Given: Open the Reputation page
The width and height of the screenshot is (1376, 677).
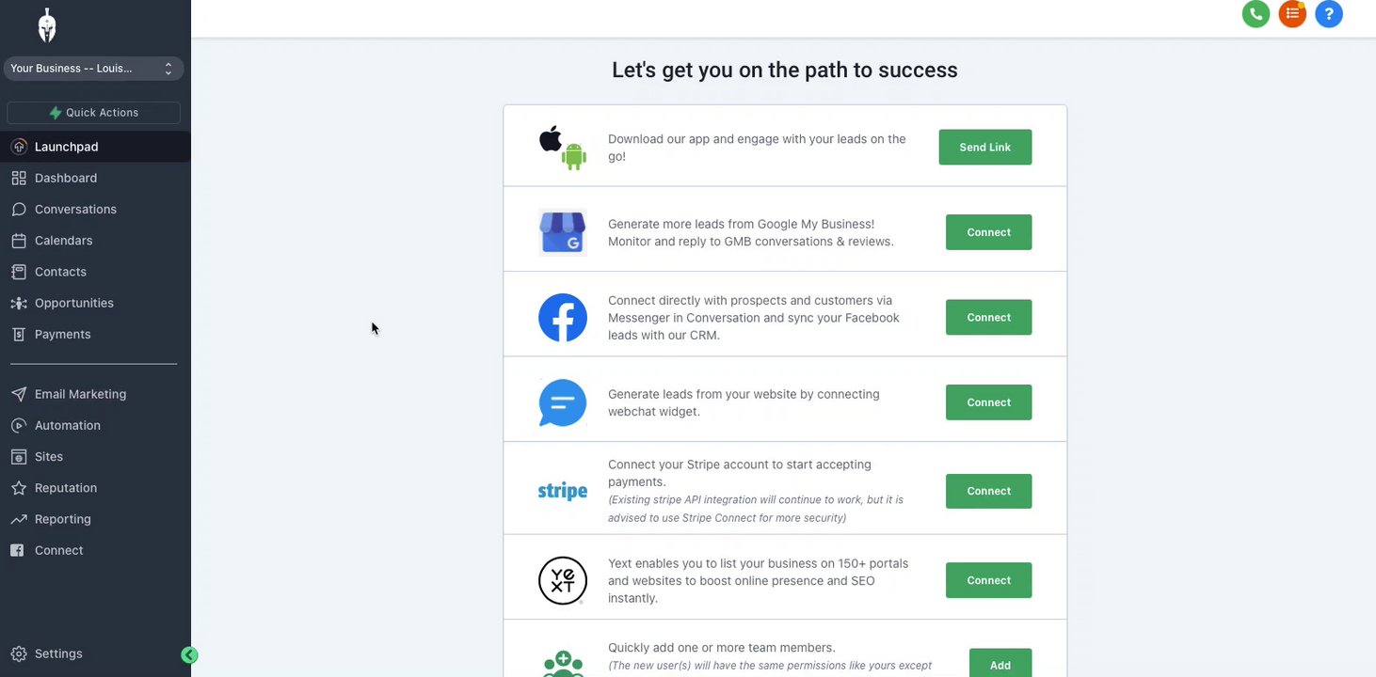Looking at the screenshot, I should pos(66,488).
